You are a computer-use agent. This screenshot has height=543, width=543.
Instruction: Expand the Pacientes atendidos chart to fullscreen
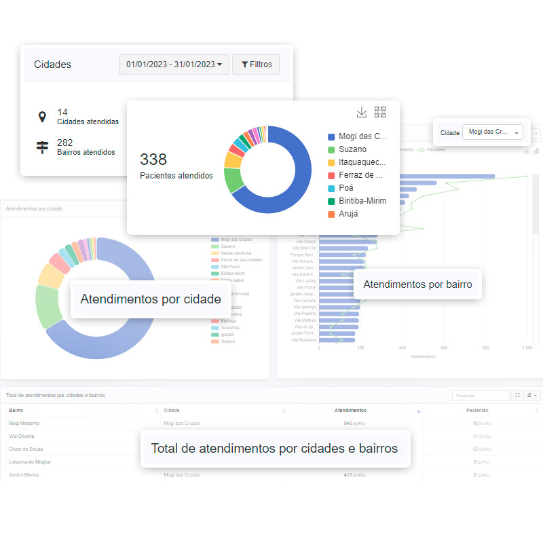[x=380, y=112]
